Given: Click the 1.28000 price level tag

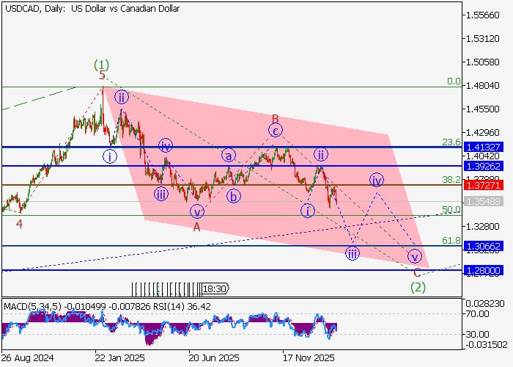Looking at the screenshot, I should 481,270.
